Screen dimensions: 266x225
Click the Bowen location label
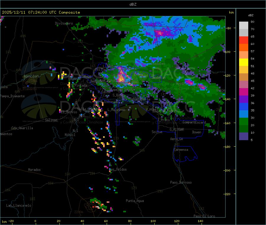[x=197, y=132]
